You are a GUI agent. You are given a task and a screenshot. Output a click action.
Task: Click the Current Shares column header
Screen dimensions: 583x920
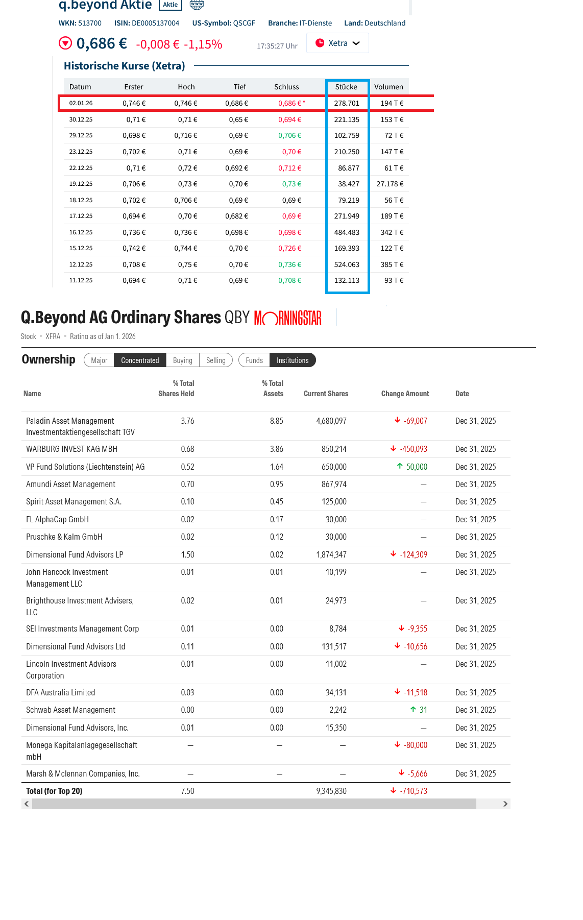[x=326, y=393]
